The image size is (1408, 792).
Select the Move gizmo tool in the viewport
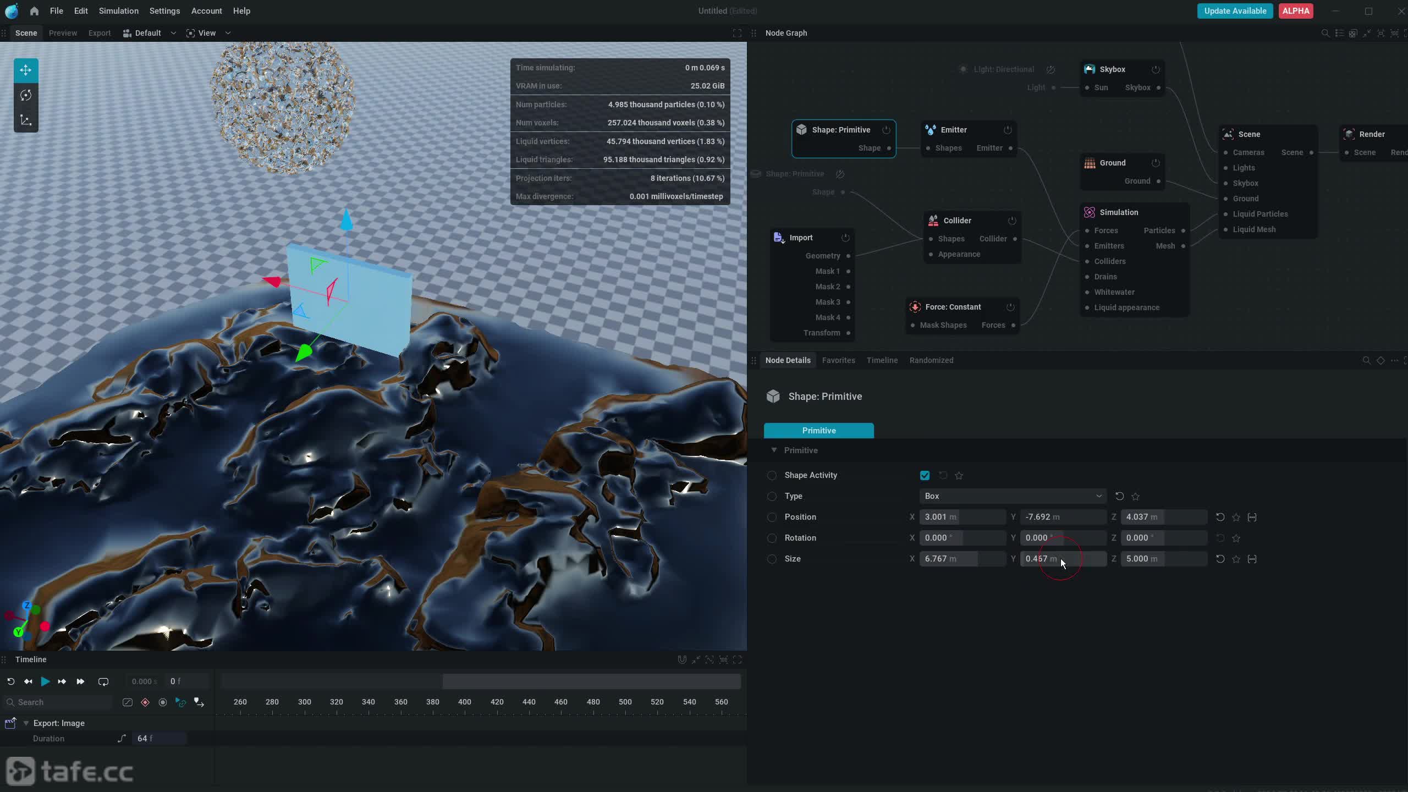click(x=26, y=70)
